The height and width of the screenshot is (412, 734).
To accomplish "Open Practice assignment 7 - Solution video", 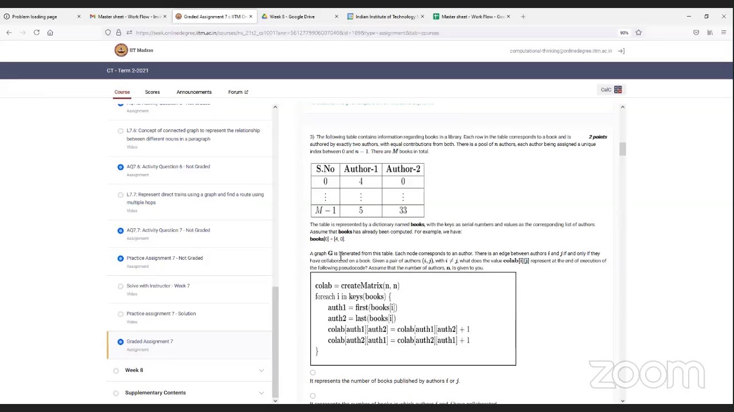I will pos(161,314).
